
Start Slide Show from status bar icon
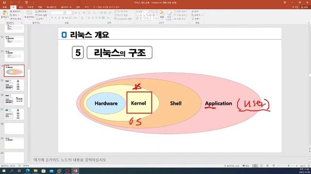click(274, 166)
